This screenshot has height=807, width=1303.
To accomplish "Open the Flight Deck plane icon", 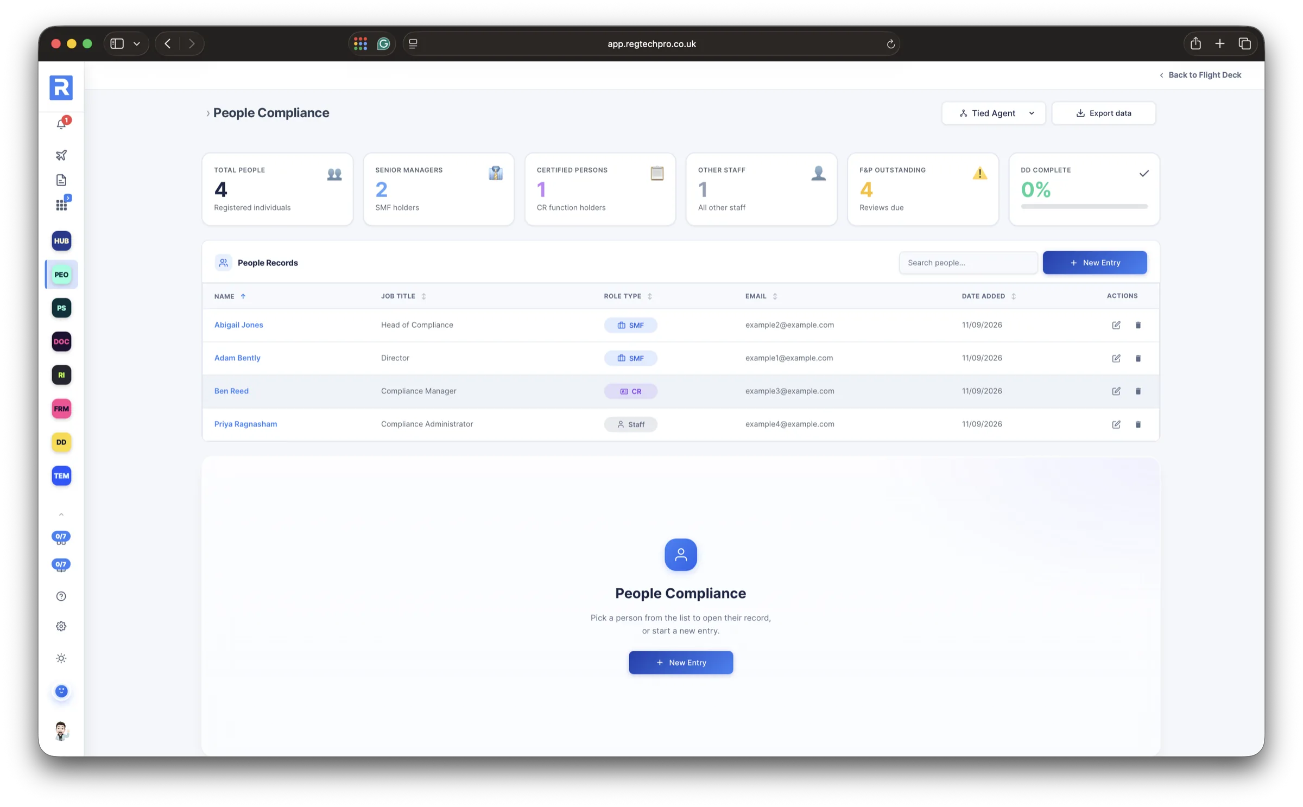I will (x=61, y=155).
